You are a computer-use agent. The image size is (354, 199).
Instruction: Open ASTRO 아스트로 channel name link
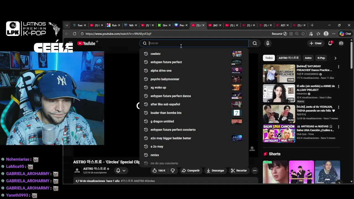[95, 169]
